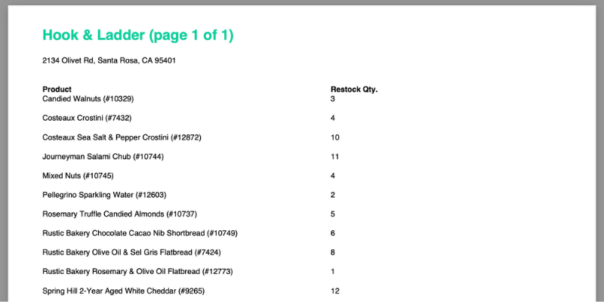The image size is (604, 302).
Task: Click quantity 11 for Journeyman Salami Chub
Action: [334, 157]
